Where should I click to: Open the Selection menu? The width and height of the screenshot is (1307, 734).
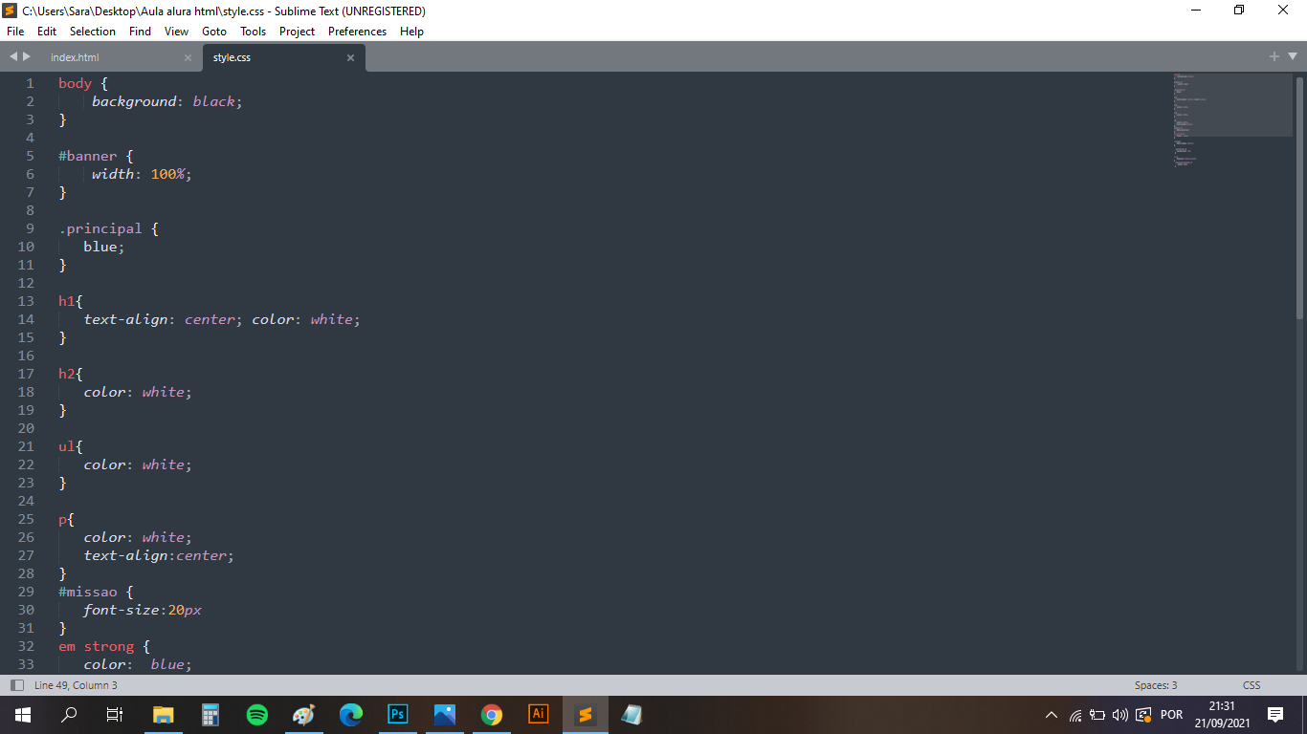tap(93, 32)
